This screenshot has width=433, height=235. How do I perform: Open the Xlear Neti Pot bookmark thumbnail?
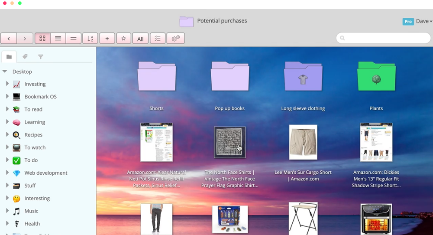pyautogui.click(x=157, y=142)
